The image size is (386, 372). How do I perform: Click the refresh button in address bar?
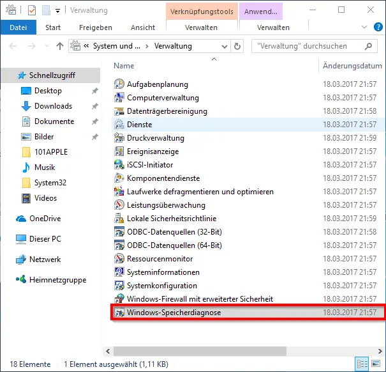[237, 46]
